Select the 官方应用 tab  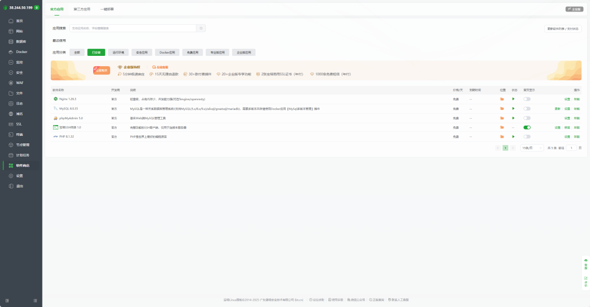click(x=57, y=9)
